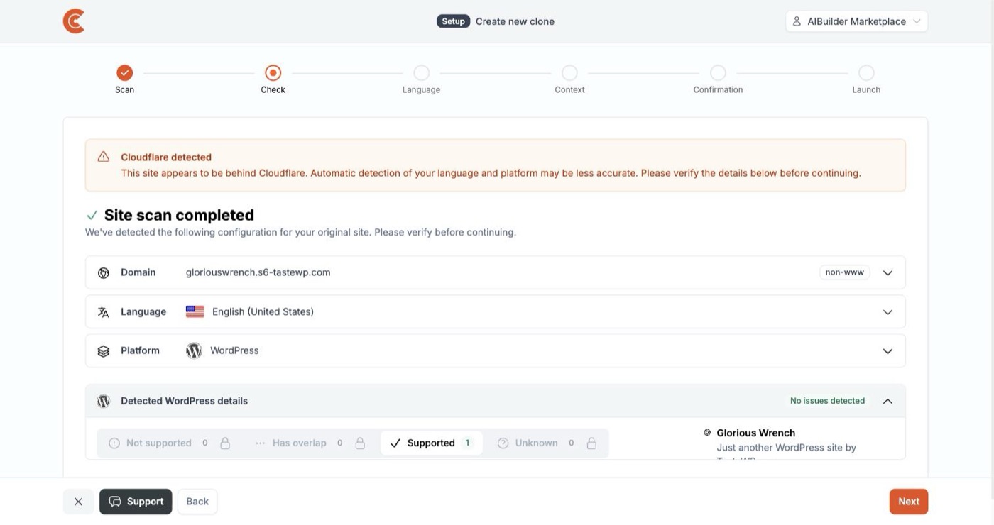Click WordPress icon in Detected details header
This screenshot has width=994, height=525.
pos(104,401)
